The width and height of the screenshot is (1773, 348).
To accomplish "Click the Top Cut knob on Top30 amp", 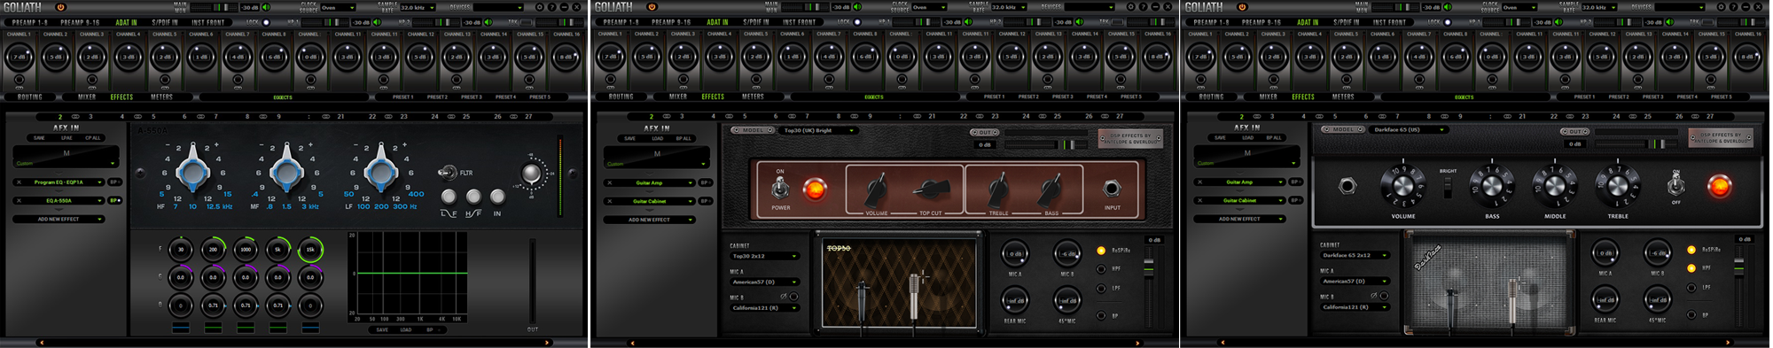I will point(931,188).
